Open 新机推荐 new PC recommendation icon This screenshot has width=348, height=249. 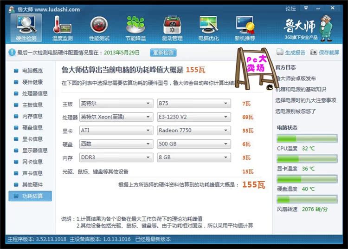point(245,28)
